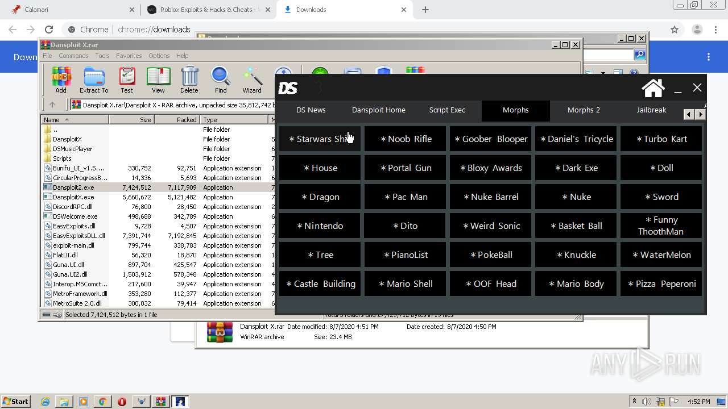The width and height of the screenshot is (728, 409).
Task: Open the File menu in WinRAR
Action: pyautogui.click(x=47, y=56)
